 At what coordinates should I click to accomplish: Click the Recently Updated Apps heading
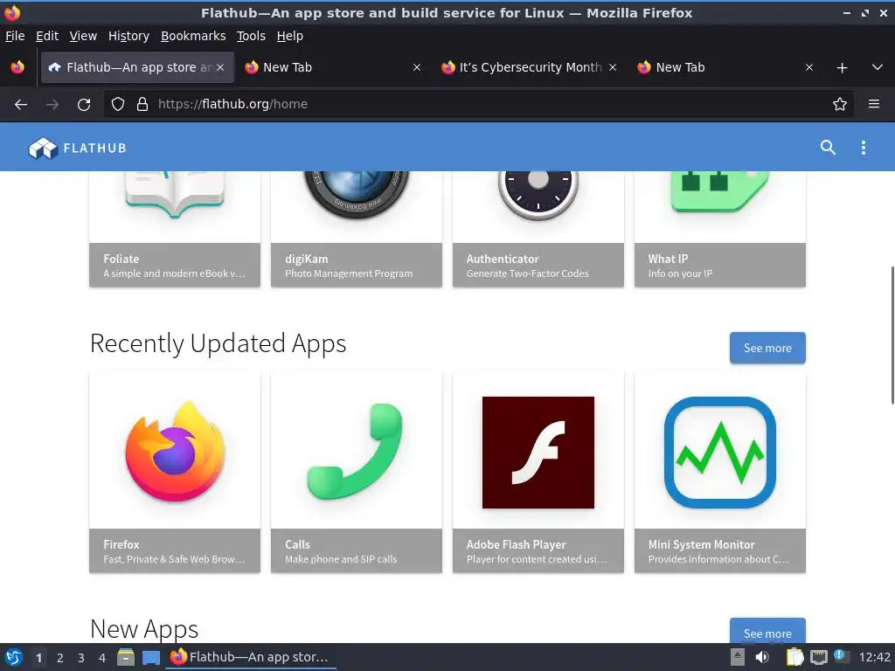point(218,343)
